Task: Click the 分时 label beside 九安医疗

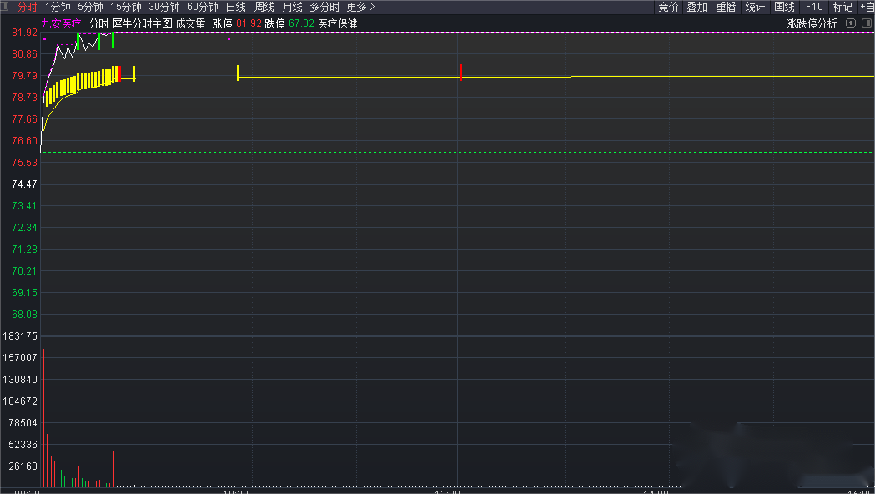Action: 98,23
